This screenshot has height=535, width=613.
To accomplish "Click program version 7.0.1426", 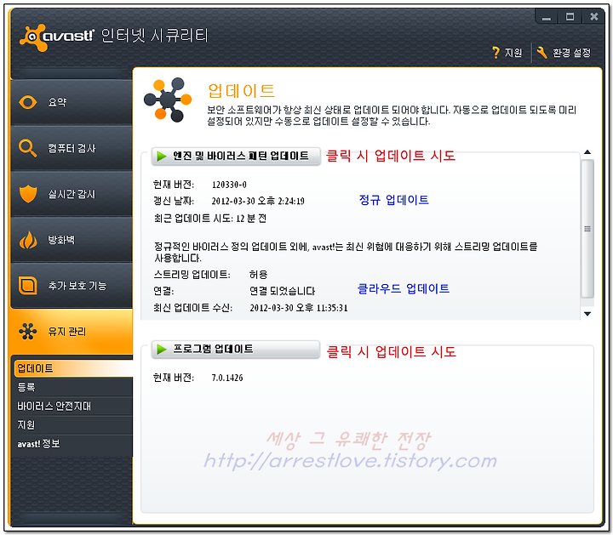I will click(227, 378).
